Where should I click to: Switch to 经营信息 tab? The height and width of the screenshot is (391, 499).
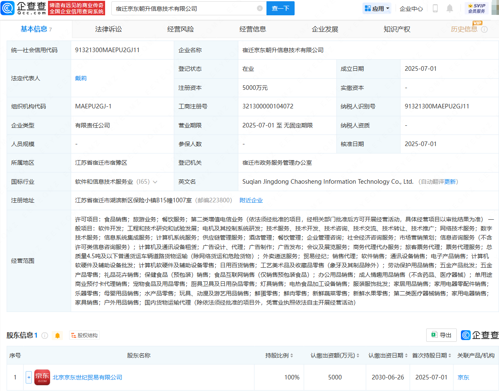(x=253, y=29)
